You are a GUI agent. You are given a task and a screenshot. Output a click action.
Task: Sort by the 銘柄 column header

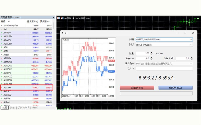click(5, 21)
